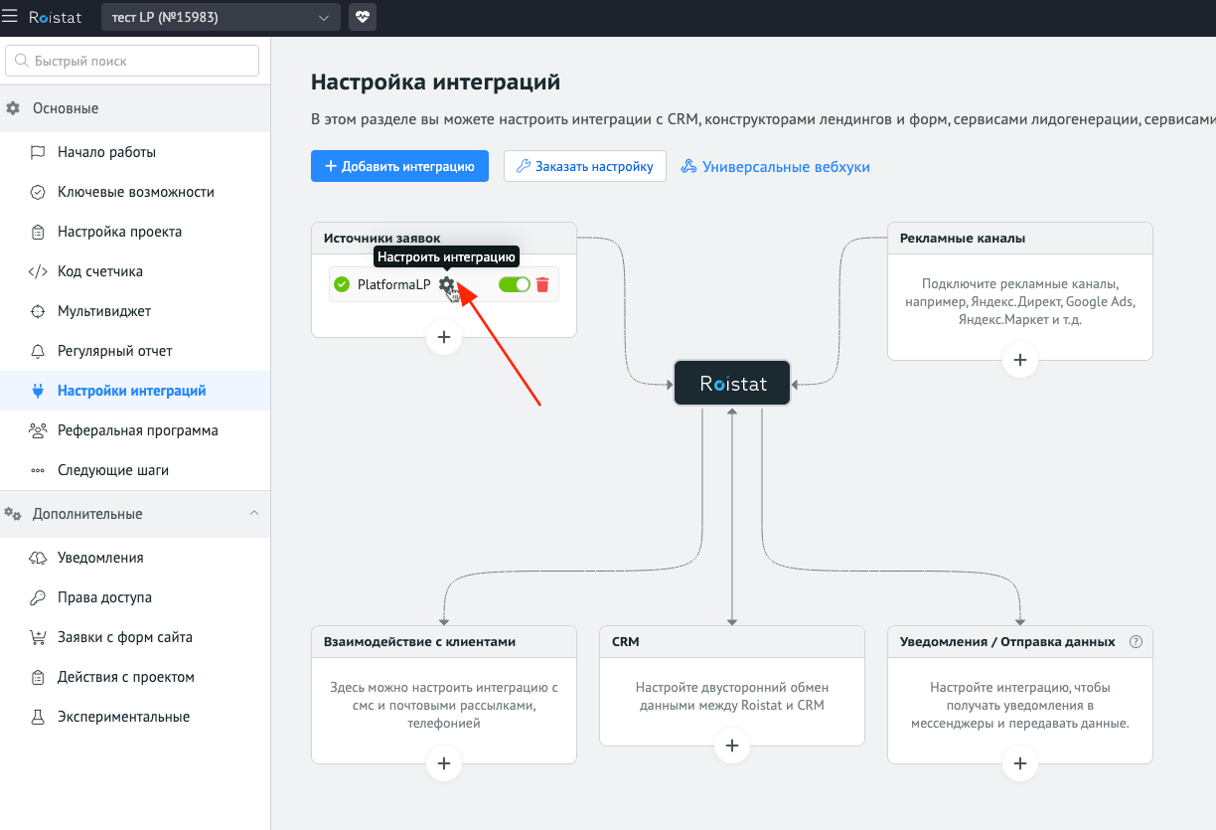This screenshot has width=1216, height=830.
Task: Go to Следующие шаги
Action: (x=135, y=470)
